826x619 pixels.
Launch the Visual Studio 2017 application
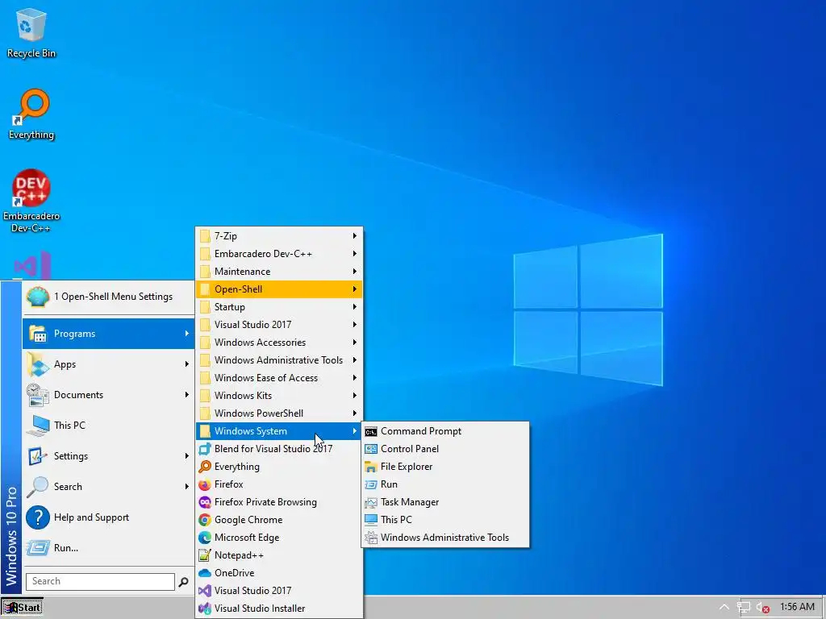pyautogui.click(x=279, y=591)
